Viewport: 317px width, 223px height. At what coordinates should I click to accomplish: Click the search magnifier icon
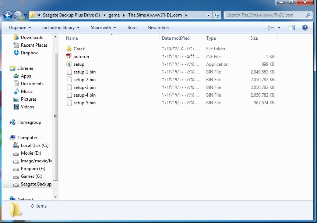coord(308,15)
